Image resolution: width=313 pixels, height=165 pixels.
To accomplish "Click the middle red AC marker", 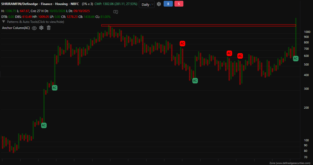I will pyautogui.click(x=229, y=53).
